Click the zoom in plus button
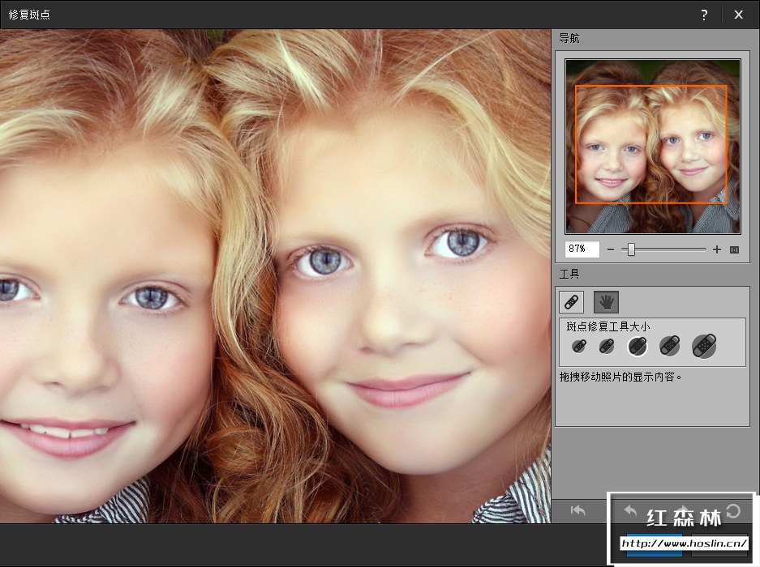 tap(717, 249)
